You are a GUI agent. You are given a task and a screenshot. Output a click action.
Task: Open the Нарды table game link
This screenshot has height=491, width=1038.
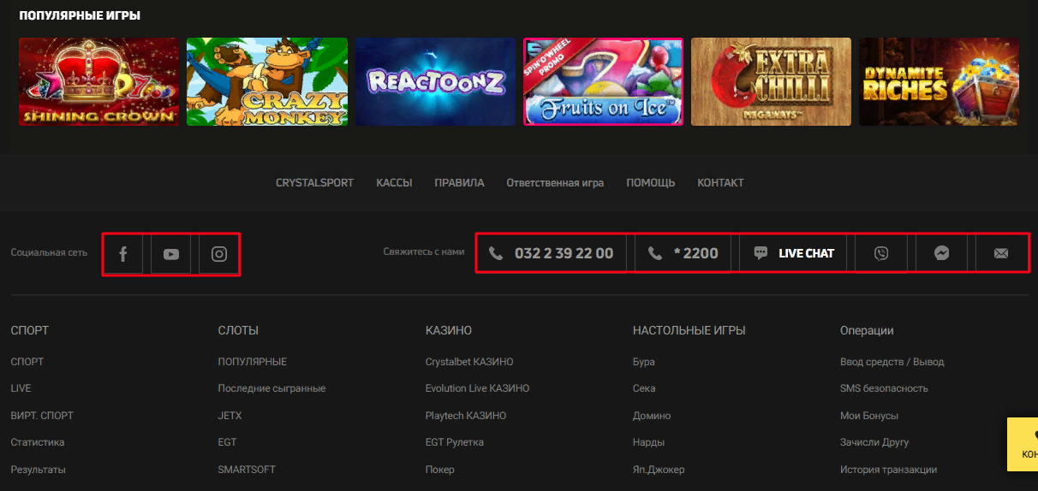648,442
